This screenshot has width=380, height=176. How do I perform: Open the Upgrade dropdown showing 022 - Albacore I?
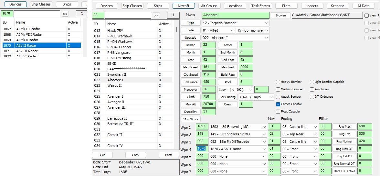tap(235, 38)
